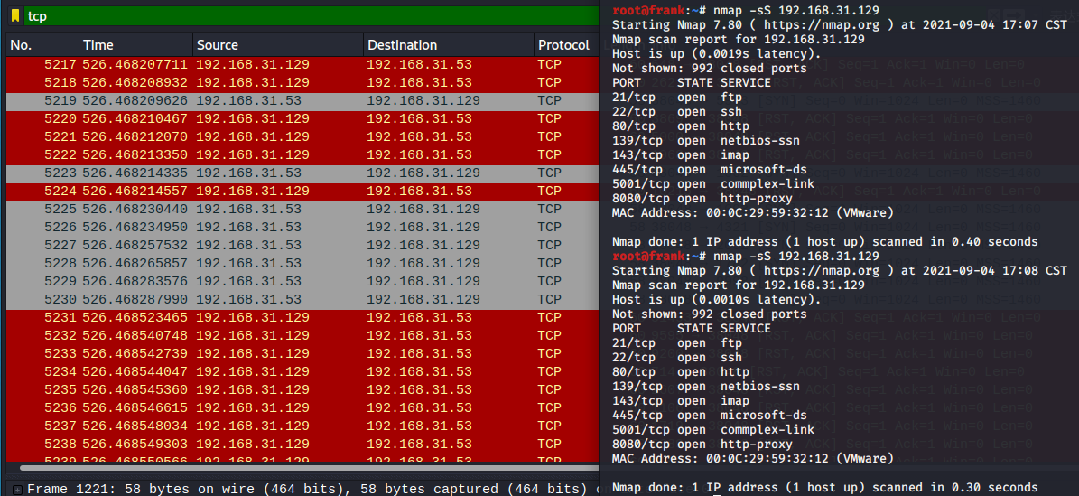The image size is (1079, 496).
Task: Click 'scanned in 0.40 seconds' terminal line
Action: (x=825, y=242)
